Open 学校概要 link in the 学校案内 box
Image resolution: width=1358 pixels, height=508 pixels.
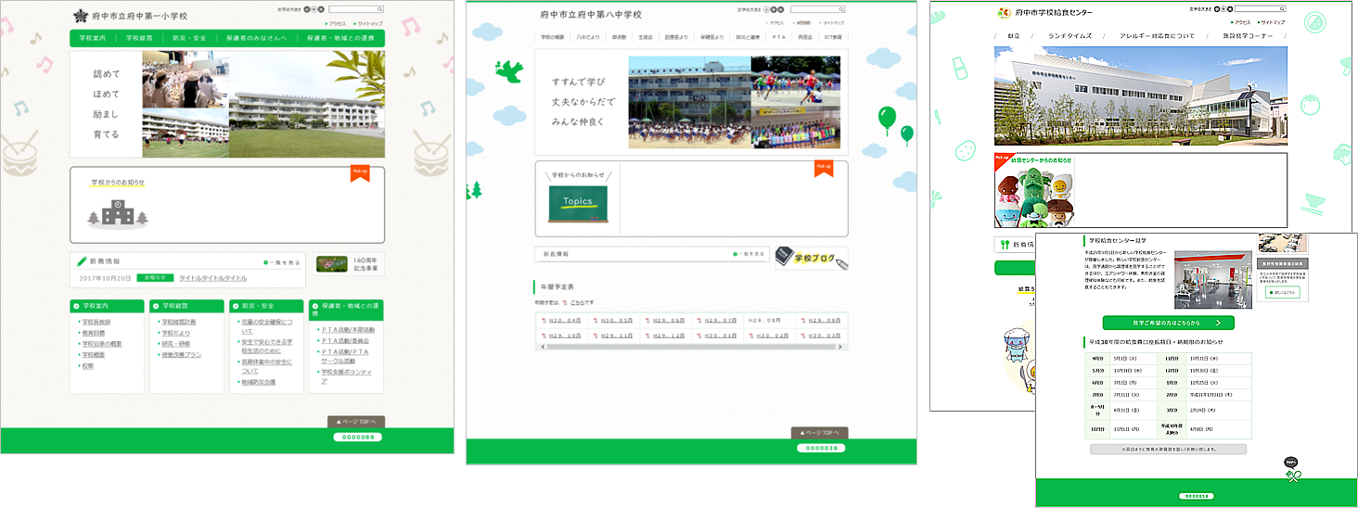click(x=93, y=355)
